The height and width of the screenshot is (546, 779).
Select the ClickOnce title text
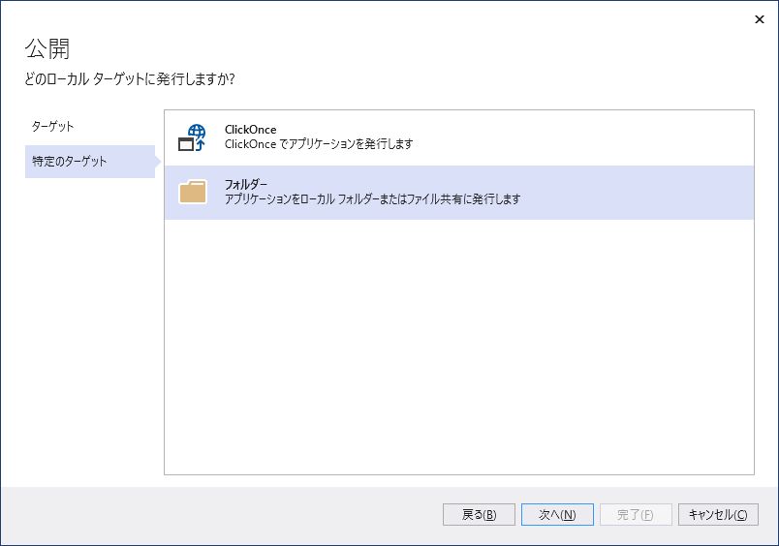click(x=250, y=130)
